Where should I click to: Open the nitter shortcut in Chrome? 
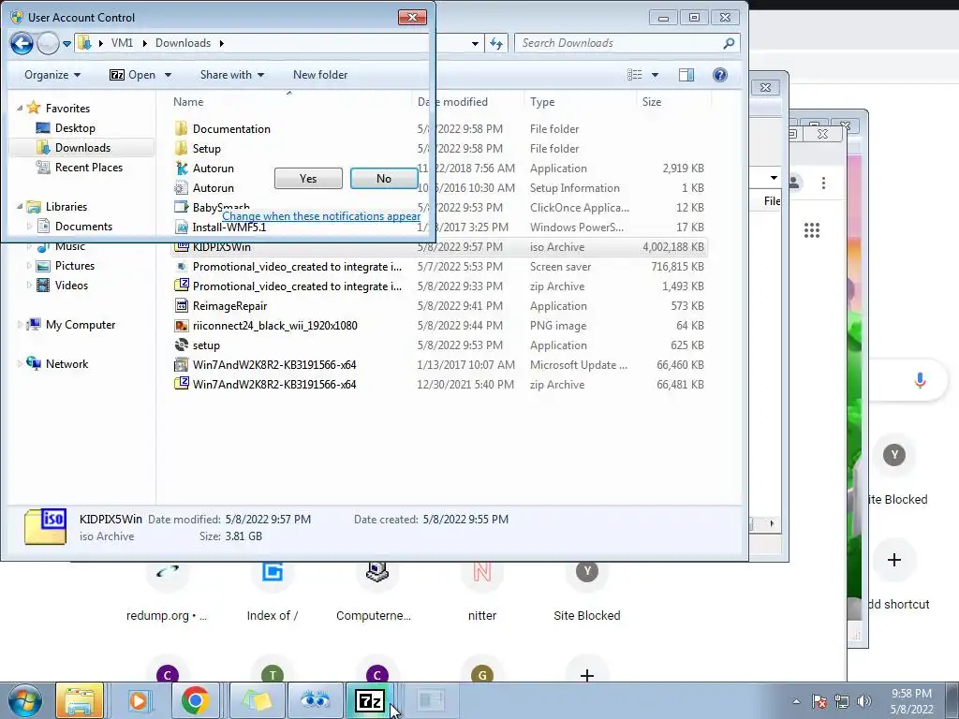pos(482,588)
